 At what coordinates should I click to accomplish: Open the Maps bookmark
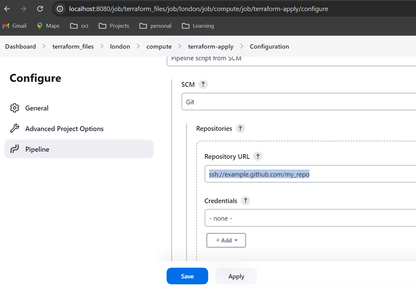(48, 26)
